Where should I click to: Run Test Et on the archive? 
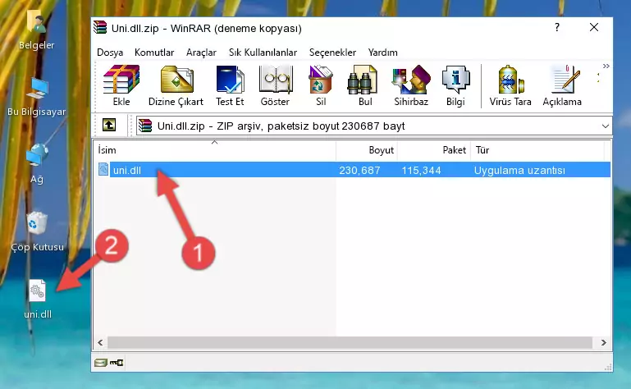(230, 85)
